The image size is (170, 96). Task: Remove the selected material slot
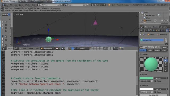[x=166, y=42]
